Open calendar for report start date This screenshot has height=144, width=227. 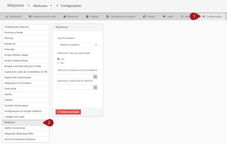(95, 77)
